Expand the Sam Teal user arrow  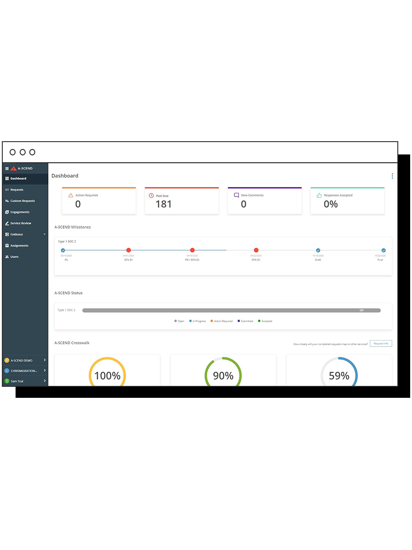(x=45, y=381)
